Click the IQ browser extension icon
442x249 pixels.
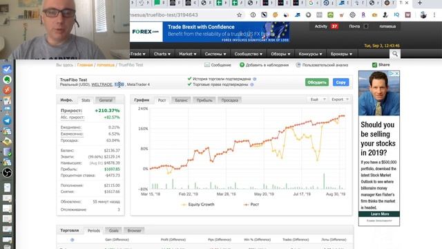[x=396, y=15]
